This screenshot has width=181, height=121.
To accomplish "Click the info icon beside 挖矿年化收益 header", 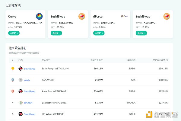I will [167, 60].
